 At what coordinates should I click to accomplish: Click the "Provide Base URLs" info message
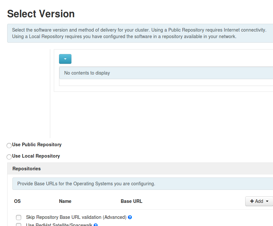click(86, 184)
